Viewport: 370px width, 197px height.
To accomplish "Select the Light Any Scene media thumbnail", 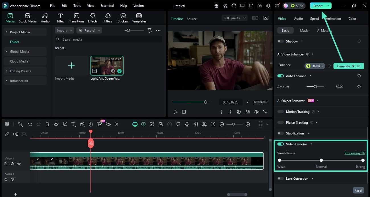I will (x=107, y=65).
